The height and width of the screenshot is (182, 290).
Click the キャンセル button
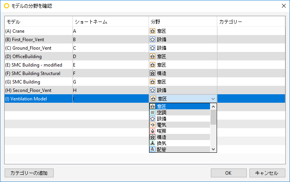click(x=267, y=173)
